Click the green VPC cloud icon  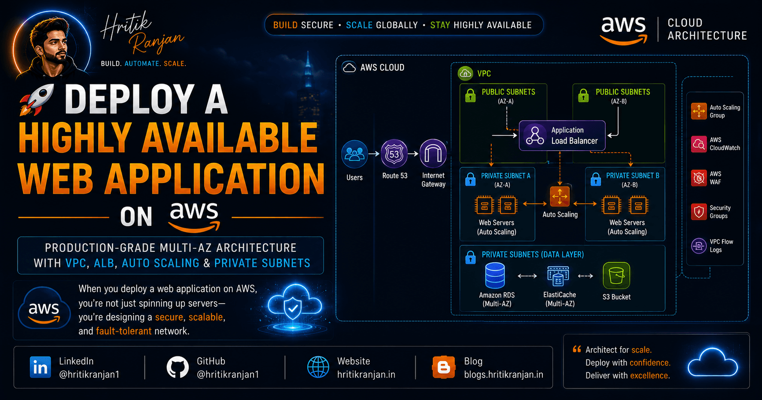point(465,73)
